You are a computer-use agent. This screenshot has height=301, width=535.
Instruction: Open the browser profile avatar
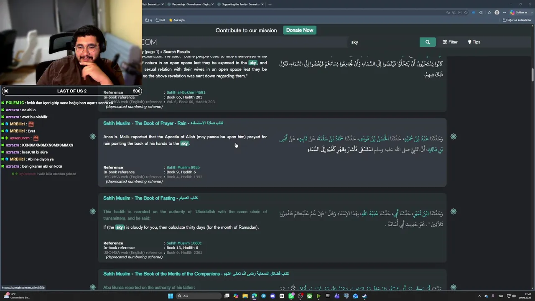pyautogui.click(x=497, y=13)
